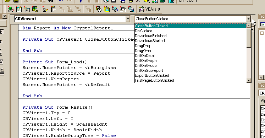The image size is (265, 138).
Task: Click the green block on hand icon
Action: 11,9
